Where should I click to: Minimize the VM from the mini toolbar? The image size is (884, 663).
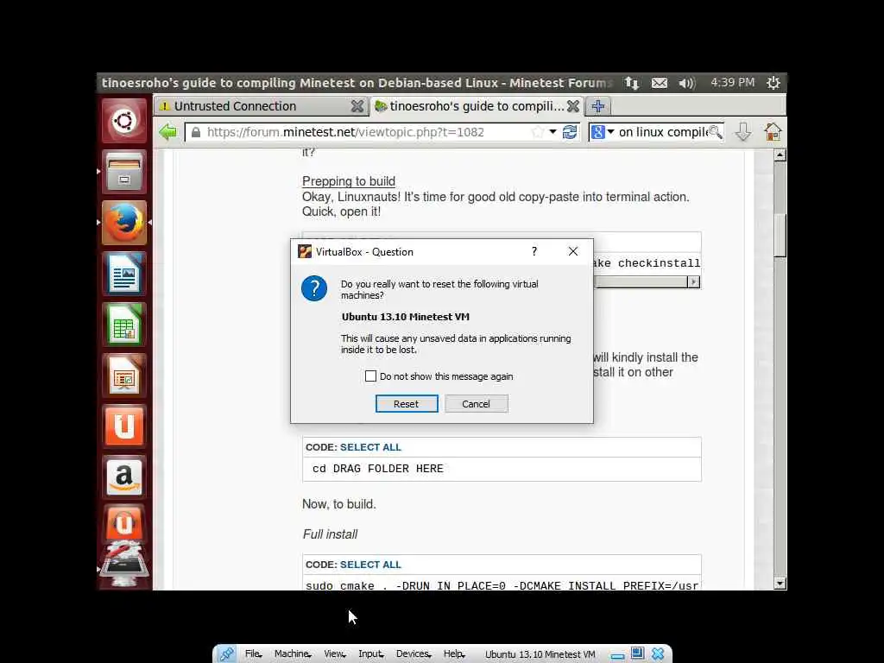[617, 656]
